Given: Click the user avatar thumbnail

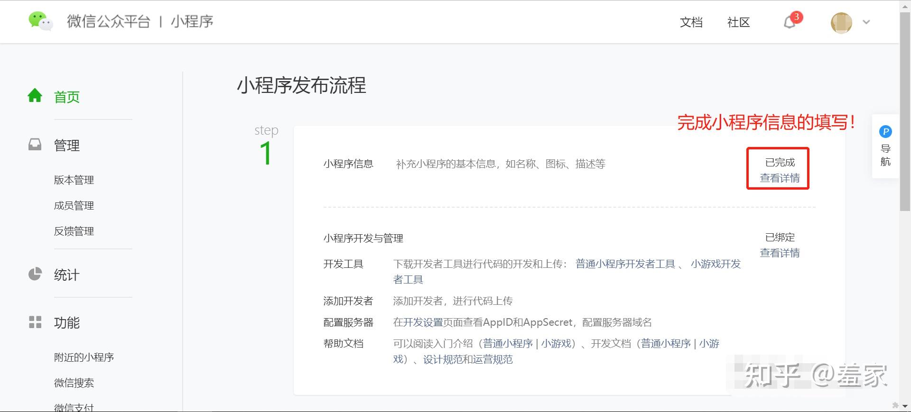Looking at the screenshot, I should [x=841, y=22].
